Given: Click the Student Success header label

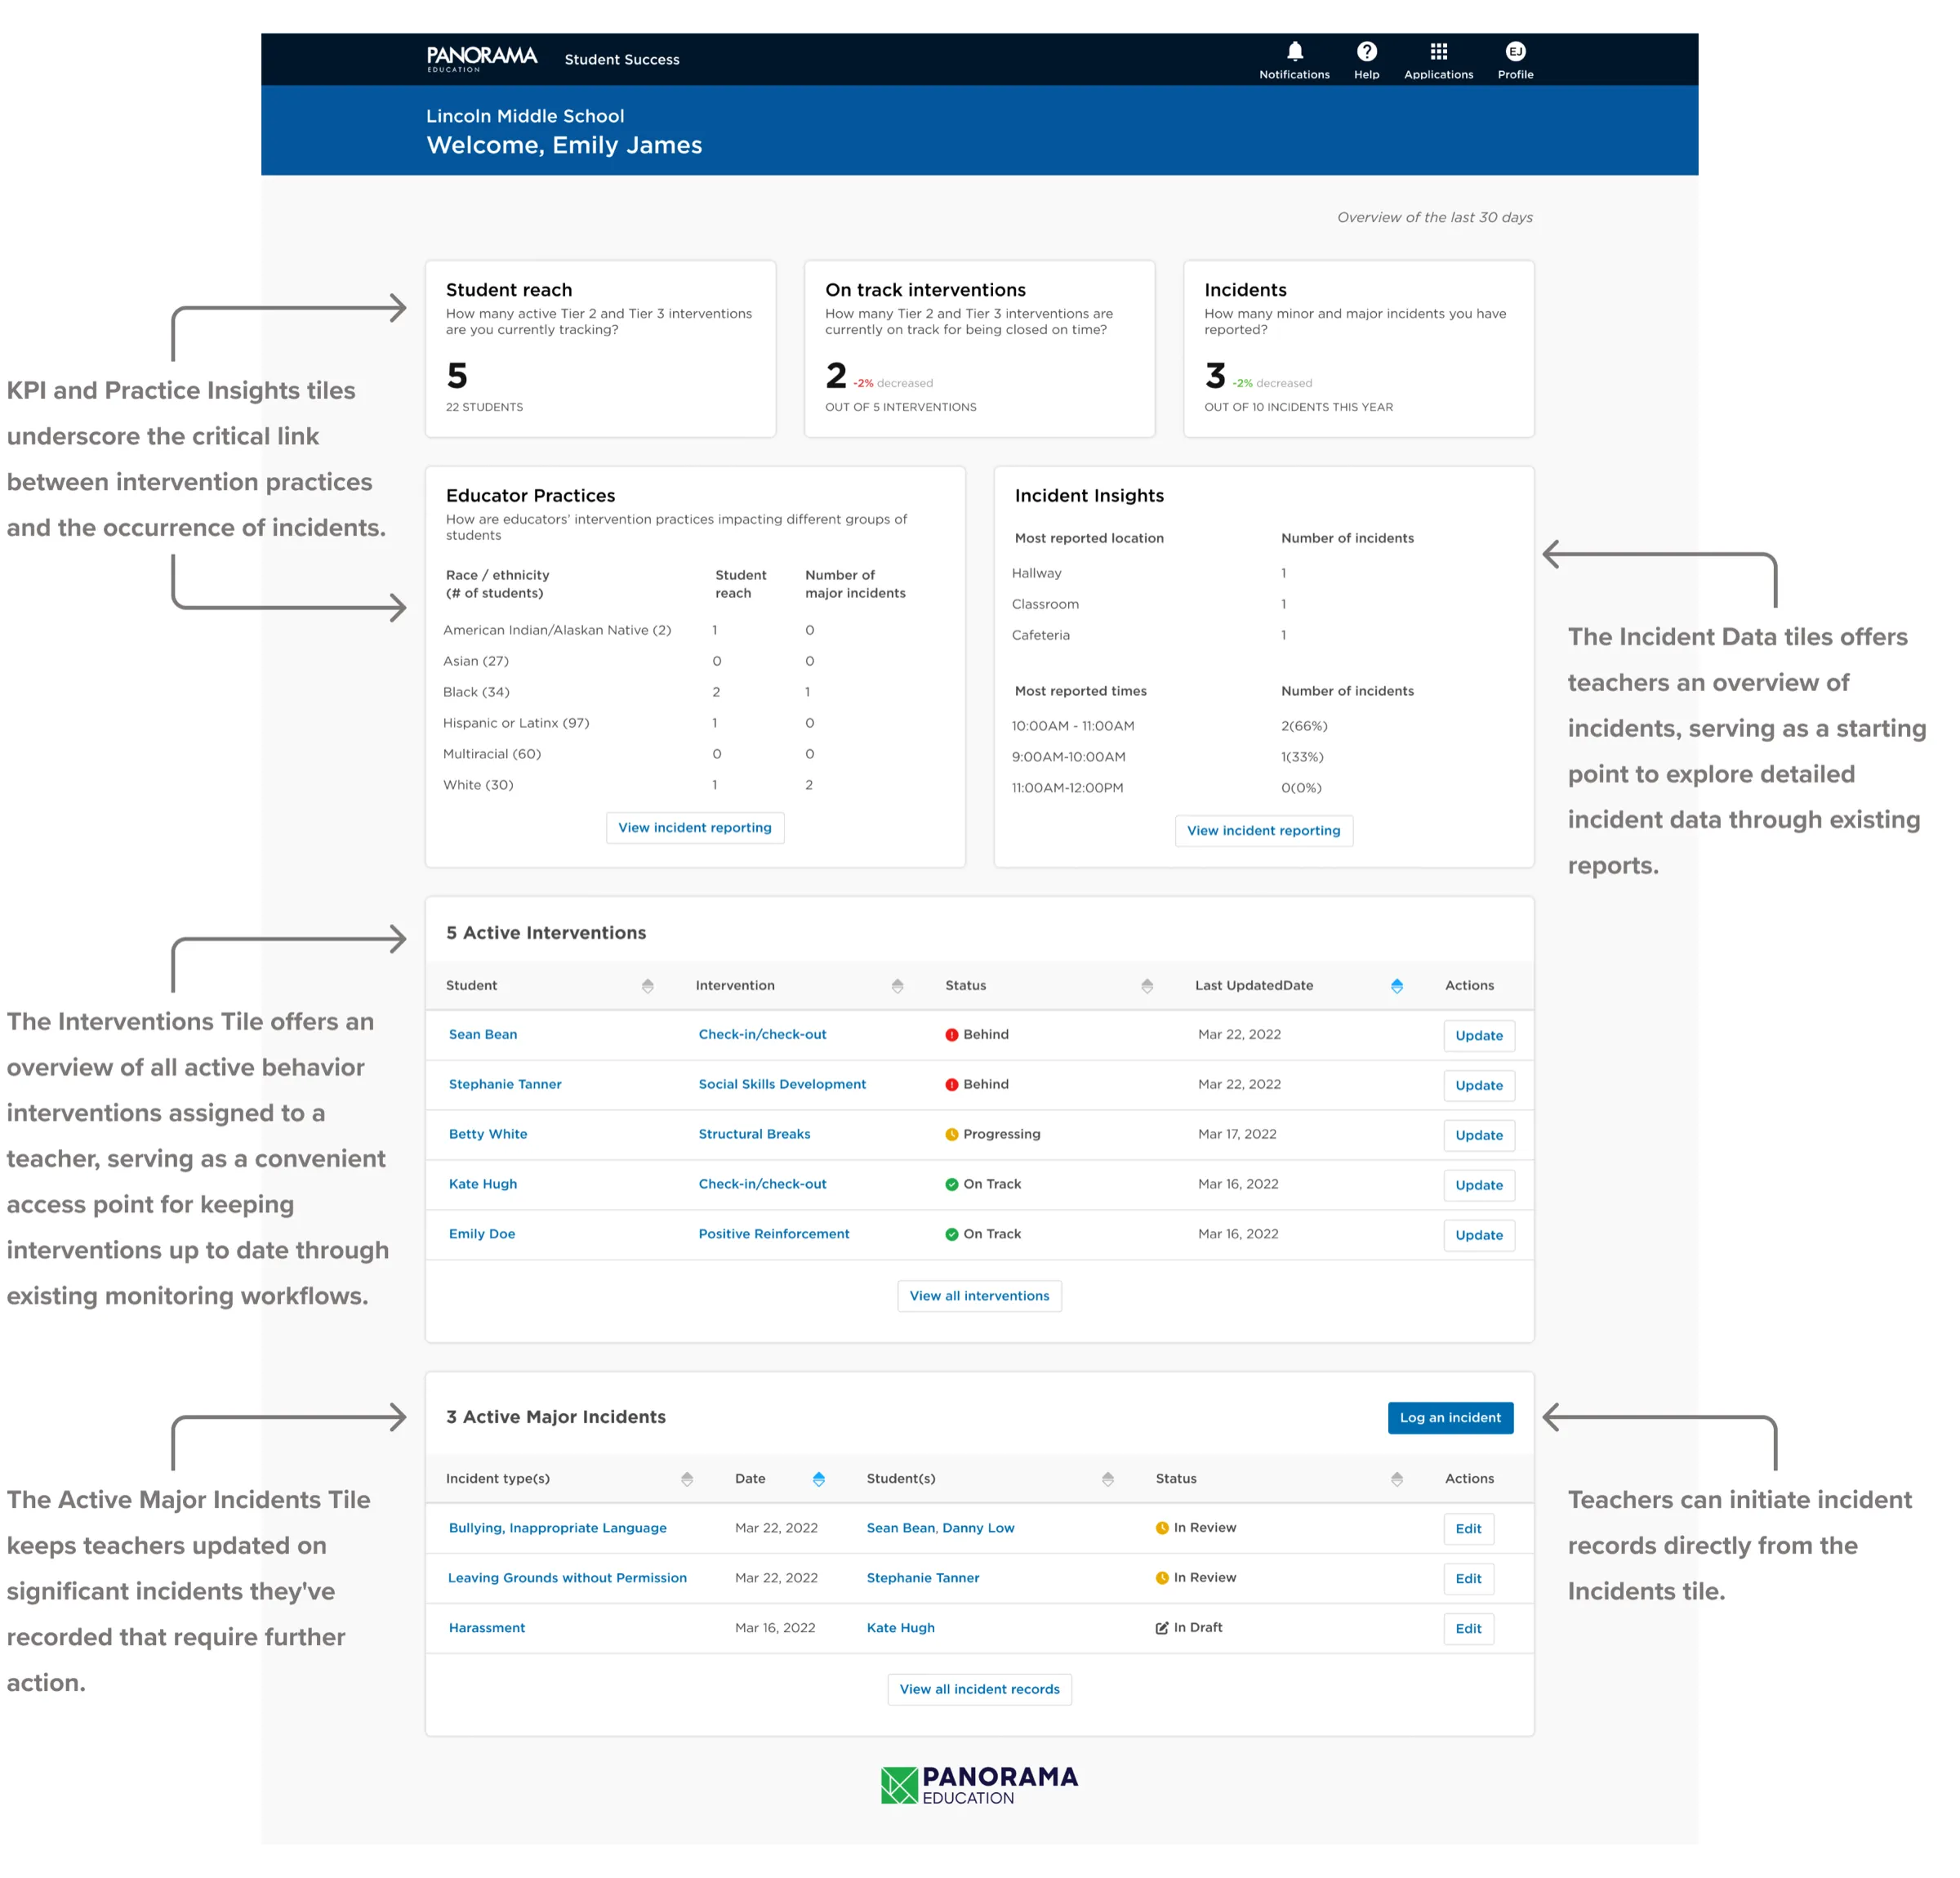Looking at the screenshot, I should [x=622, y=60].
